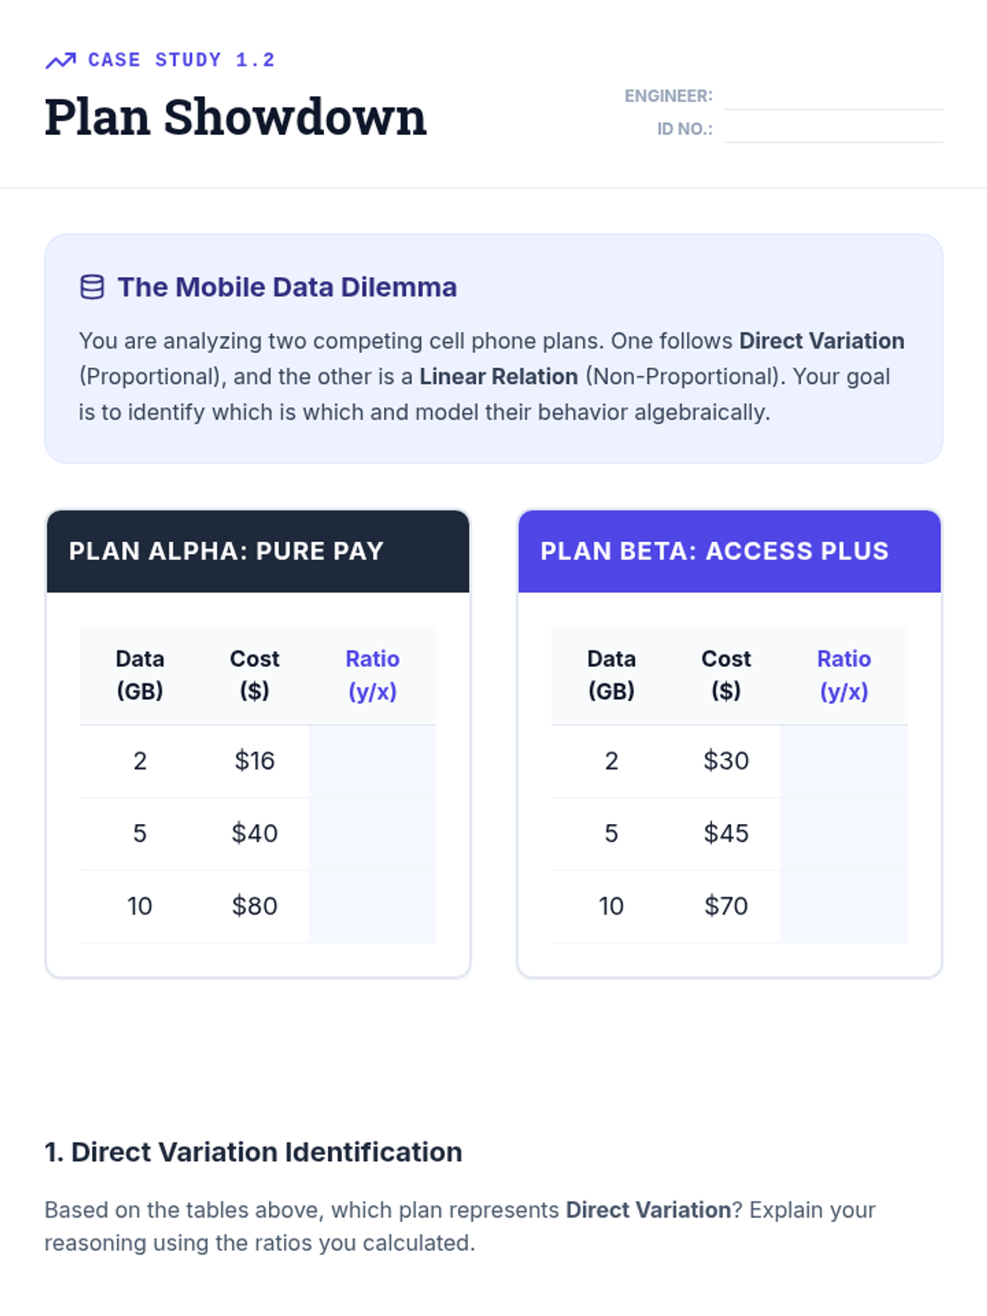Viewport: 987px width, 1316px height.
Task: Select the Plan Alpha ratio cell for 2 GB
Action: pos(373,761)
